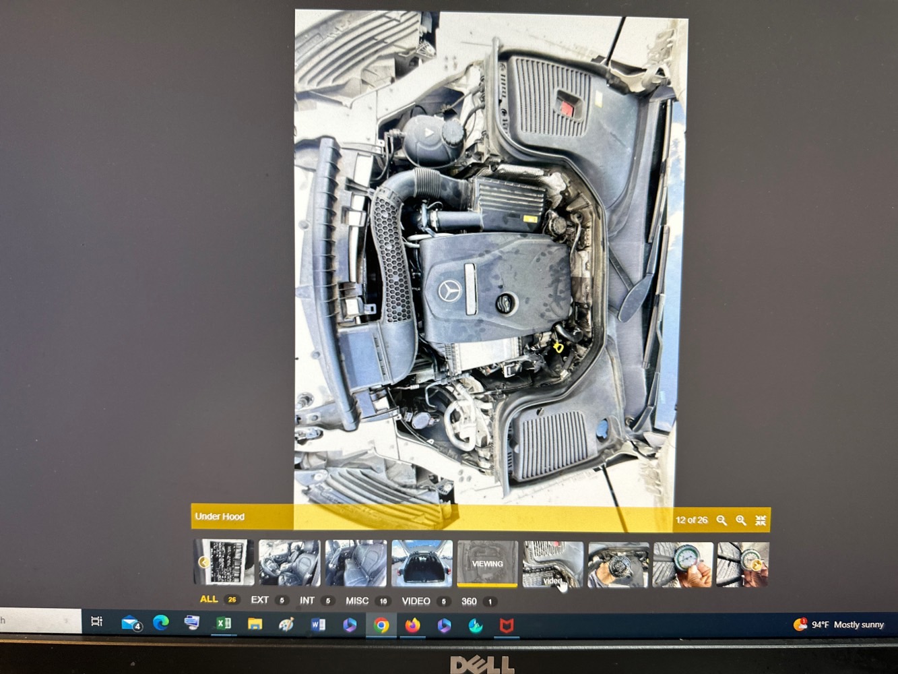898x674 pixels.
Task: Advance thumbnails with the right arrow
Action: [757, 565]
